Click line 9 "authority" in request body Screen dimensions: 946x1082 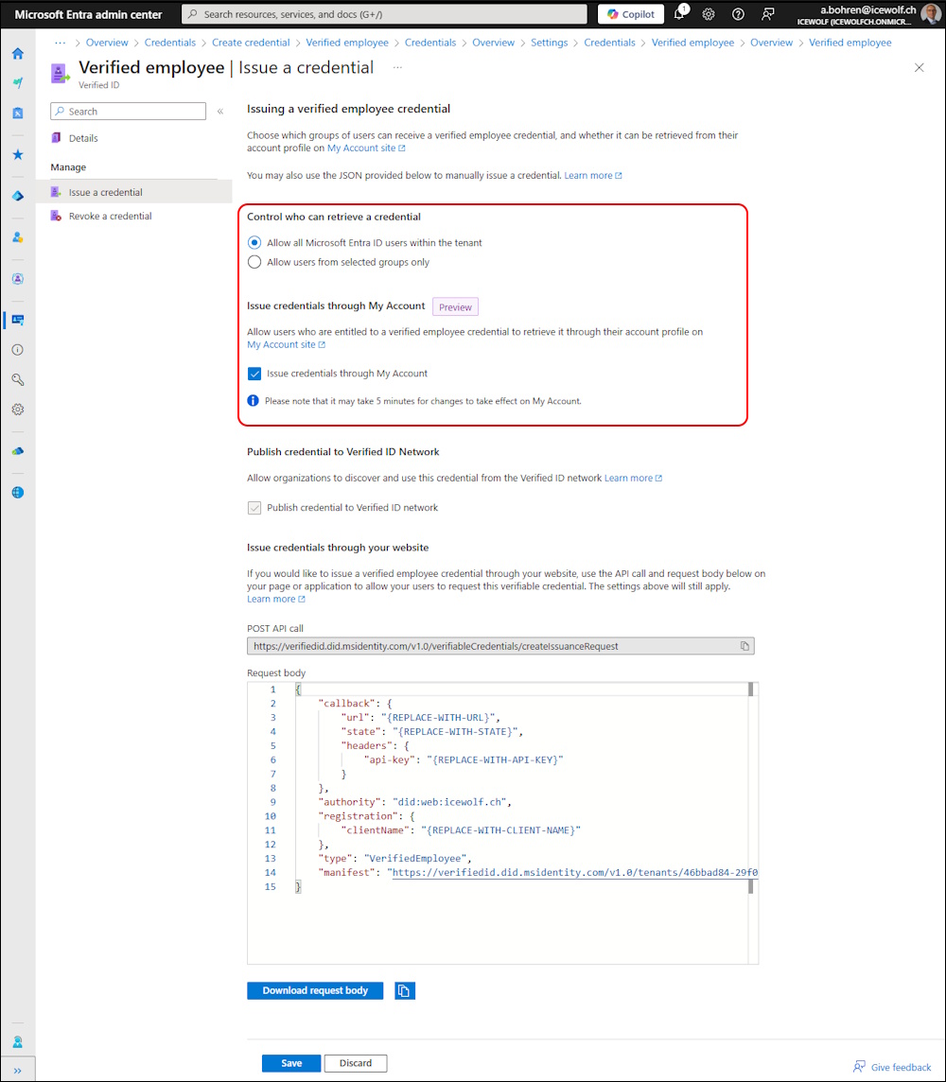pyautogui.click(x=414, y=803)
